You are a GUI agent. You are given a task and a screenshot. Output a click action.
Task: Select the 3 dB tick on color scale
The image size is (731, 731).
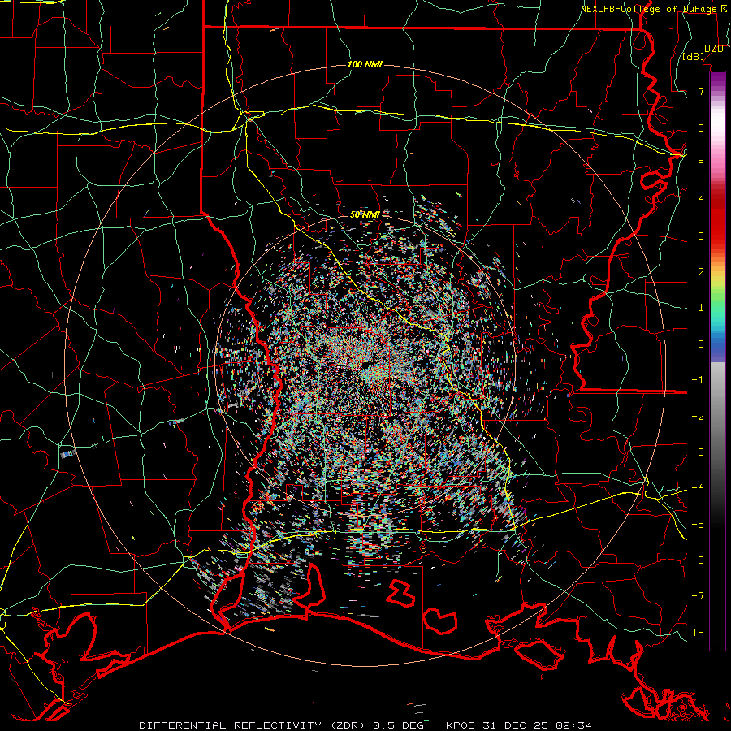701,236
